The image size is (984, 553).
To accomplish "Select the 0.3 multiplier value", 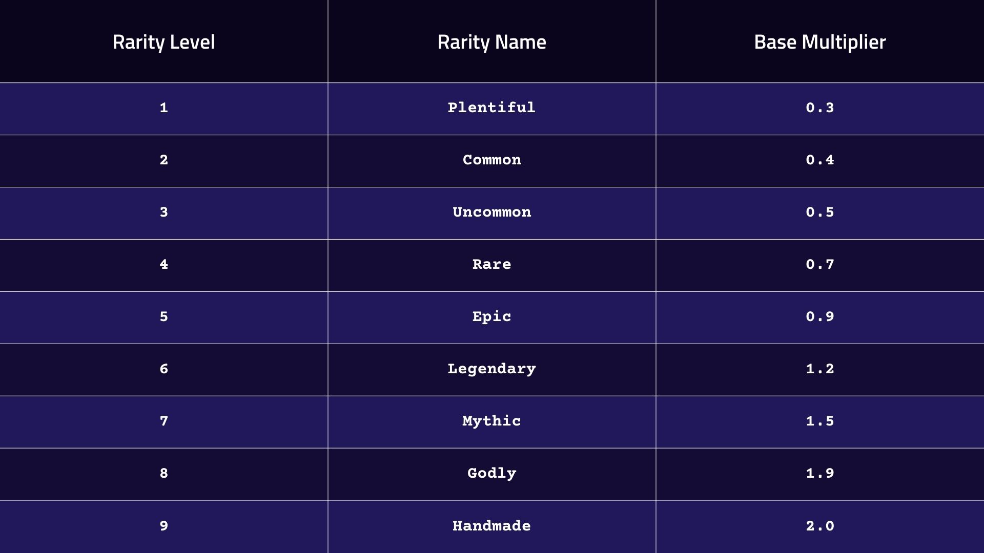I will click(819, 108).
